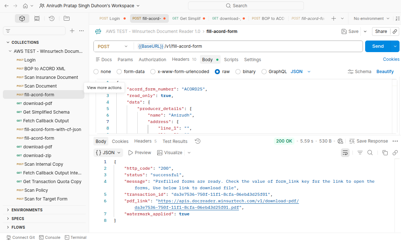This screenshot has height=241, width=401.
Task: Send the request
Action: (x=378, y=46)
